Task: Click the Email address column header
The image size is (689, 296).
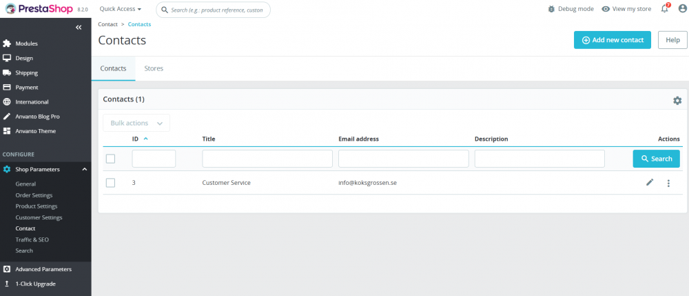Action: tap(358, 139)
